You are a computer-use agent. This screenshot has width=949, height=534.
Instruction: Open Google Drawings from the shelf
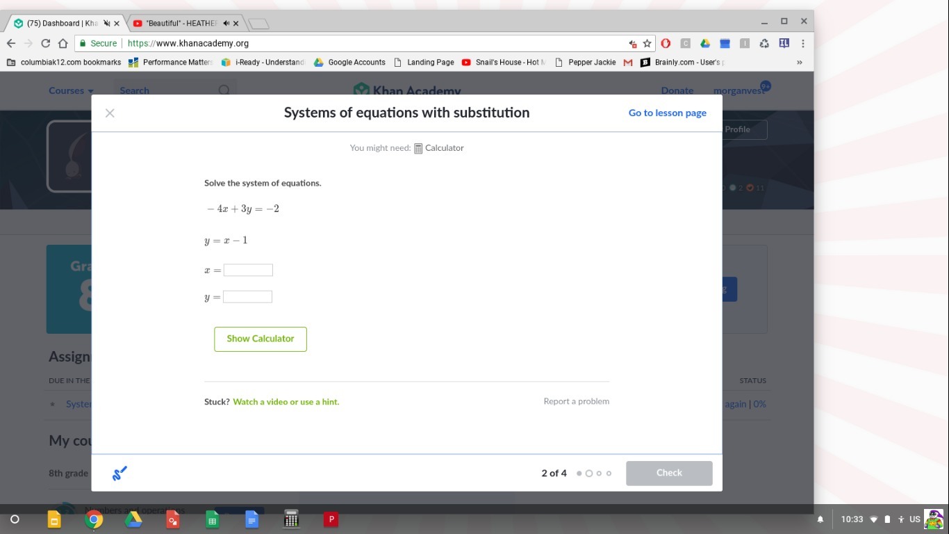click(x=173, y=519)
